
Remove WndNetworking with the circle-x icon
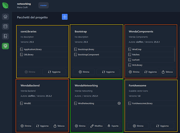pyautogui.click(x=119, y=103)
